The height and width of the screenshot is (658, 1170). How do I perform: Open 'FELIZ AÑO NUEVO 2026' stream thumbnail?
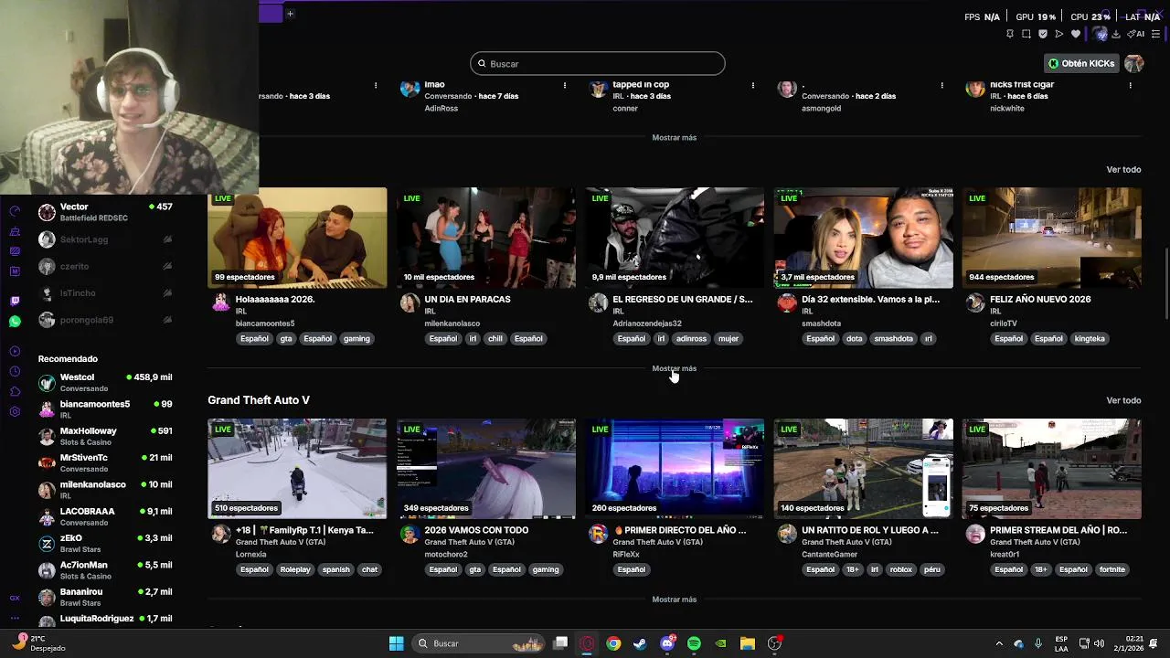[1051, 238]
